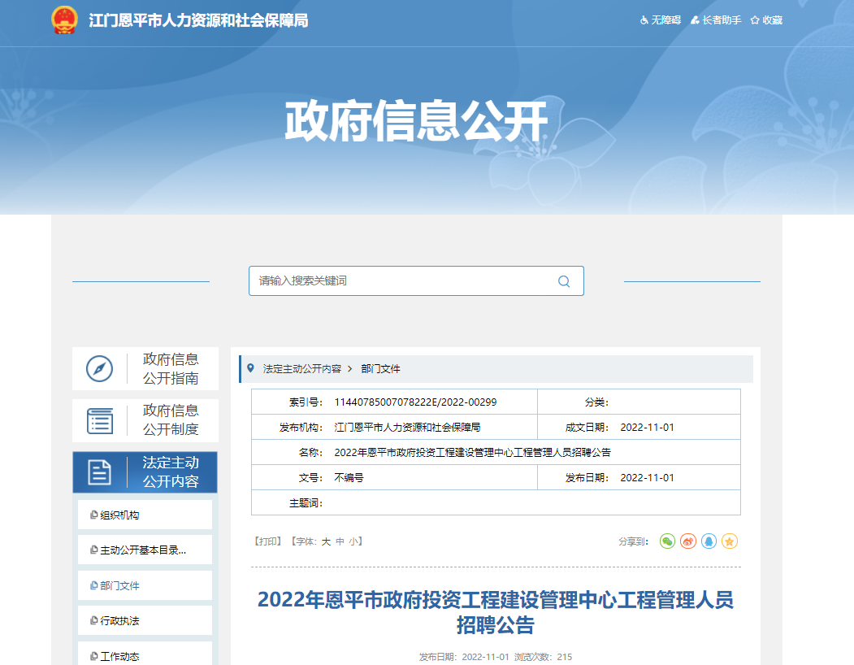Click 打印 to print the page
This screenshot has height=665, width=854.
pyautogui.click(x=267, y=541)
